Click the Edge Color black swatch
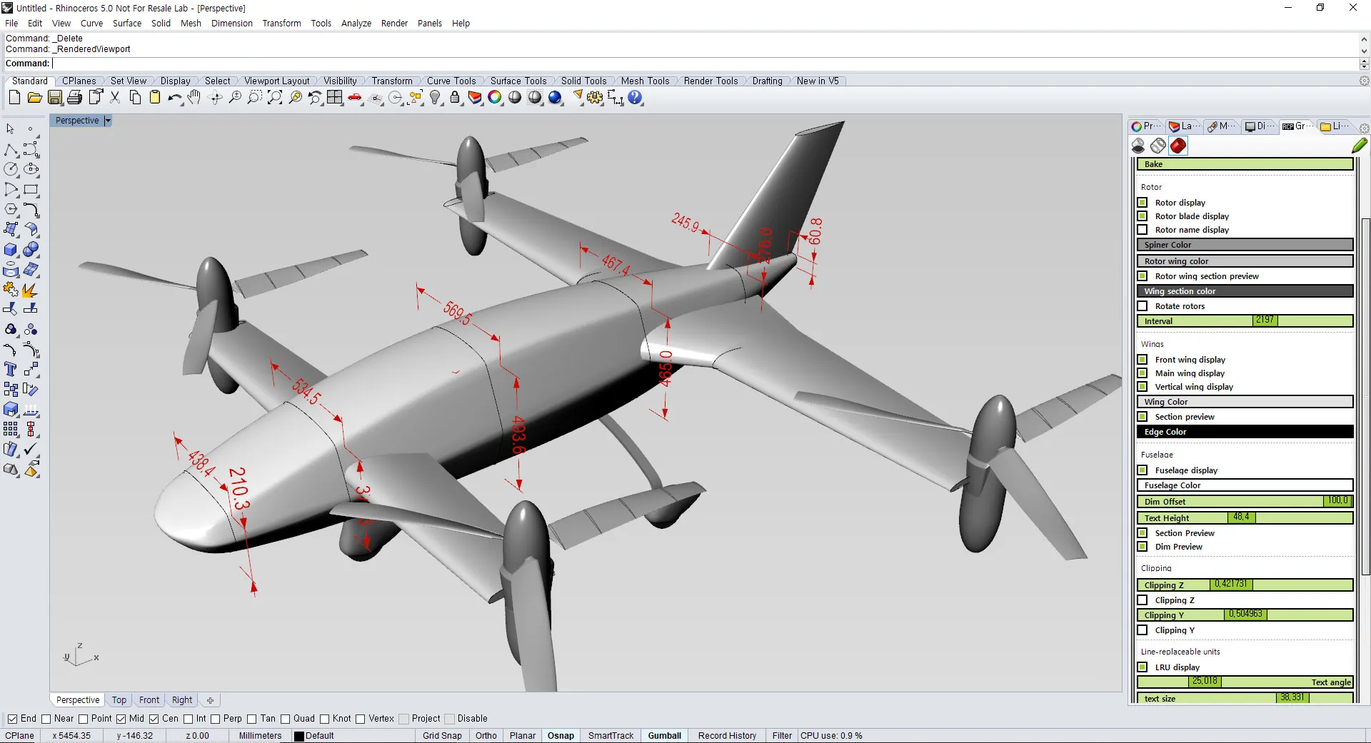Screen dimensions: 1371x743 tap(1244, 432)
